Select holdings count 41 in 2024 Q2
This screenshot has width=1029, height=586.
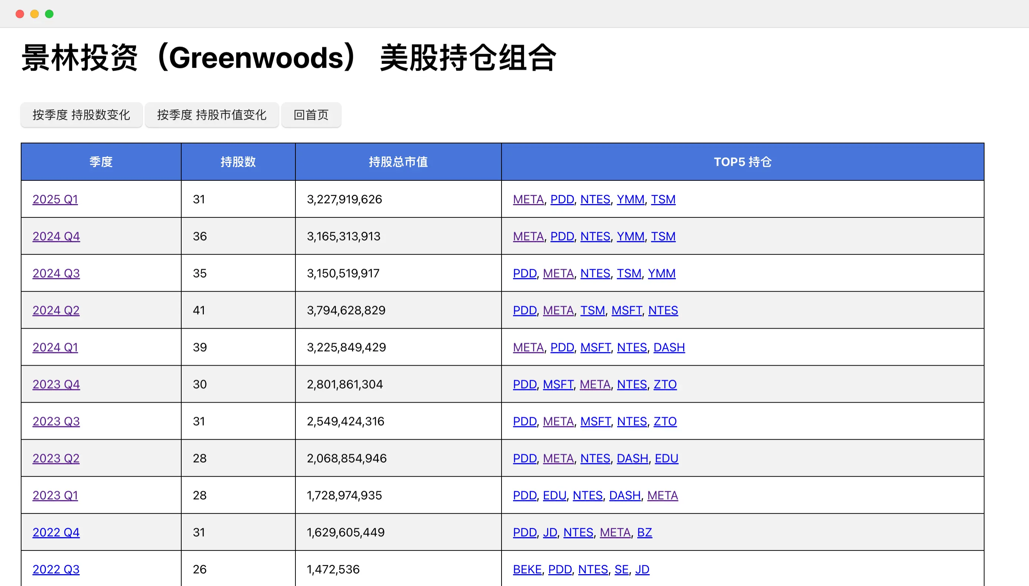click(x=199, y=310)
